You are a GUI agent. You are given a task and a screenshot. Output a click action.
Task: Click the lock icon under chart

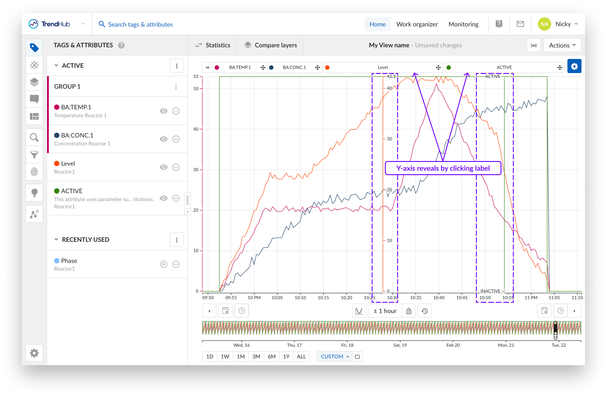pos(409,311)
